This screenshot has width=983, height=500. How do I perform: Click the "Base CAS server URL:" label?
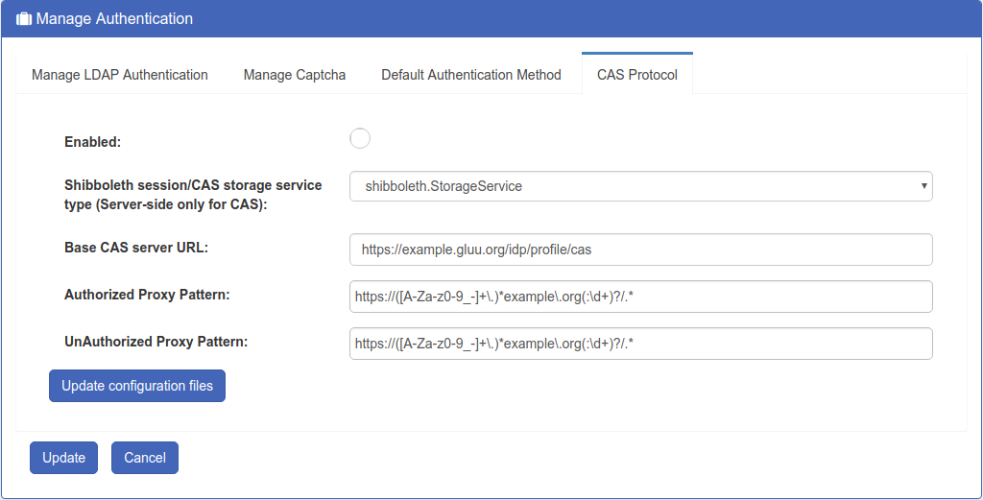pyautogui.click(x=136, y=247)
